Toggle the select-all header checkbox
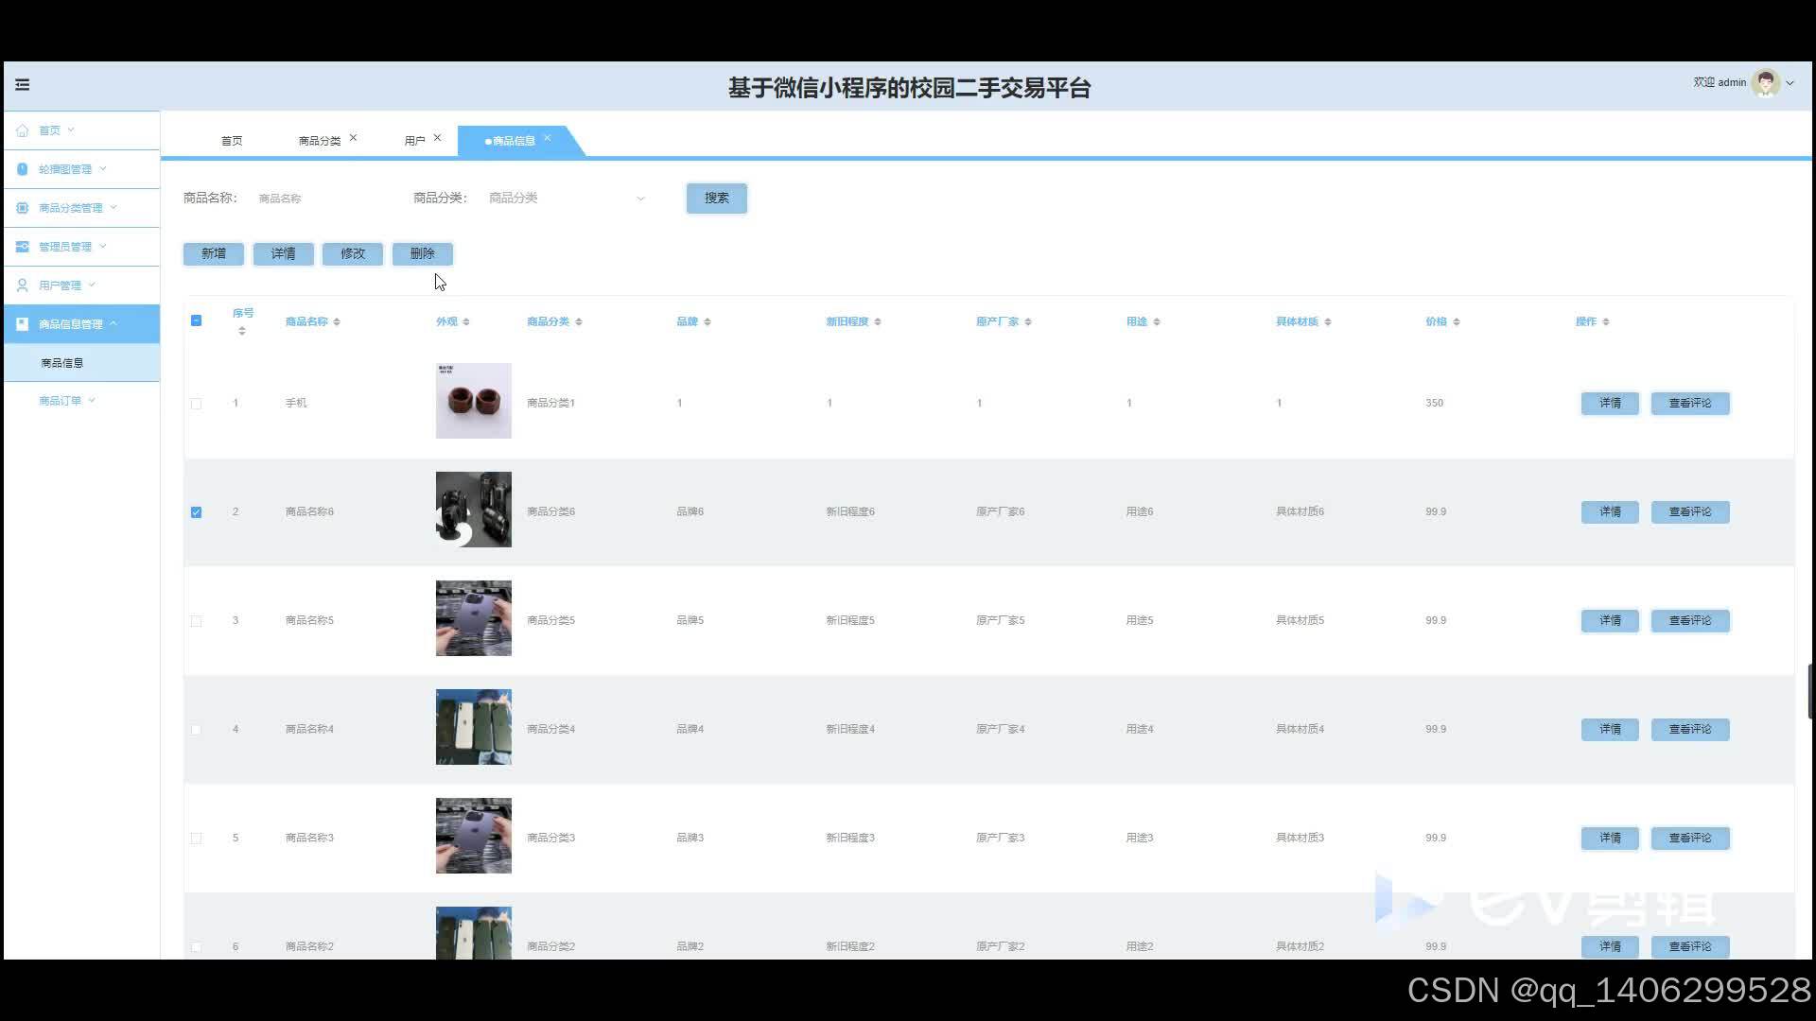 197,321
